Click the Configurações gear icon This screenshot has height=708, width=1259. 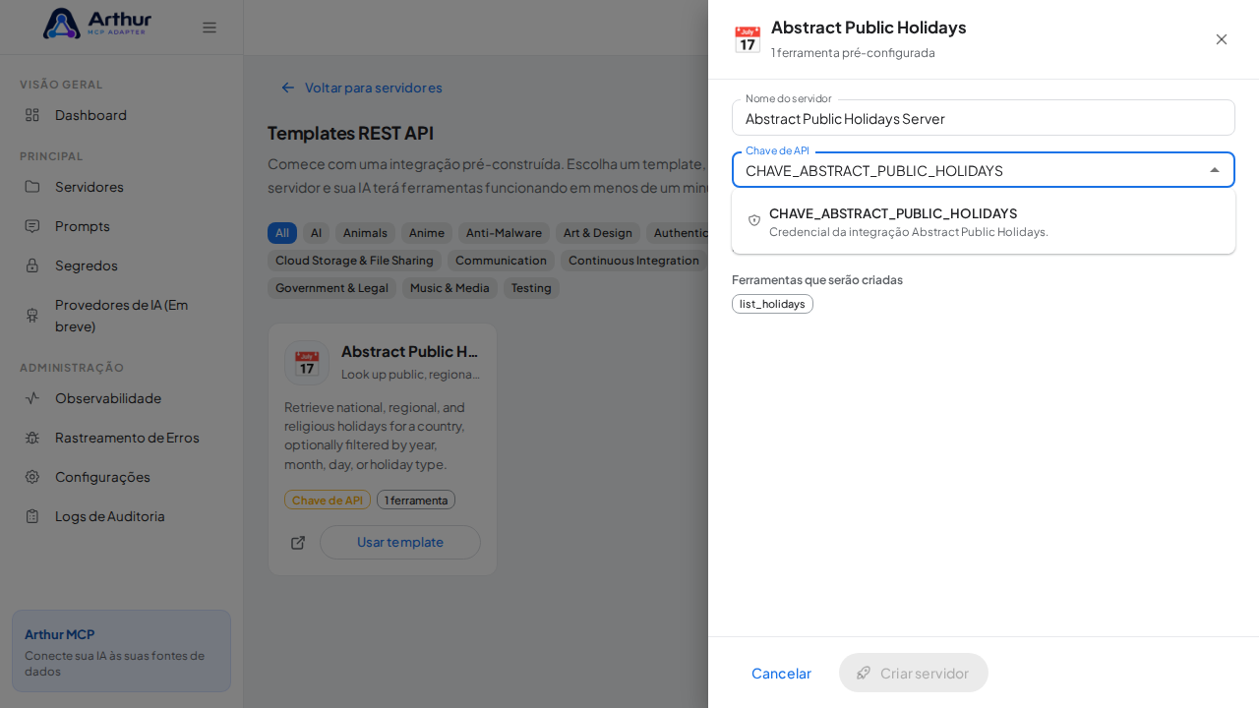point(32,477)
